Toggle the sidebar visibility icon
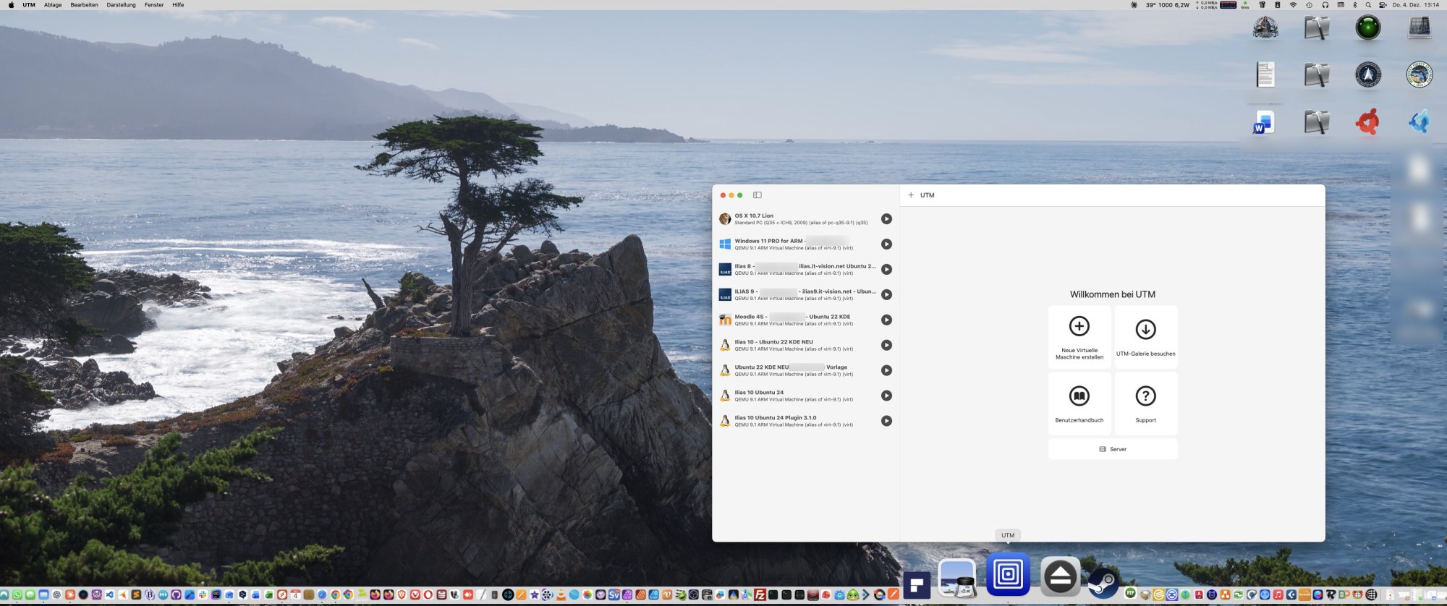This screenshot has width=1447, height=606. (x=758, y=195)
